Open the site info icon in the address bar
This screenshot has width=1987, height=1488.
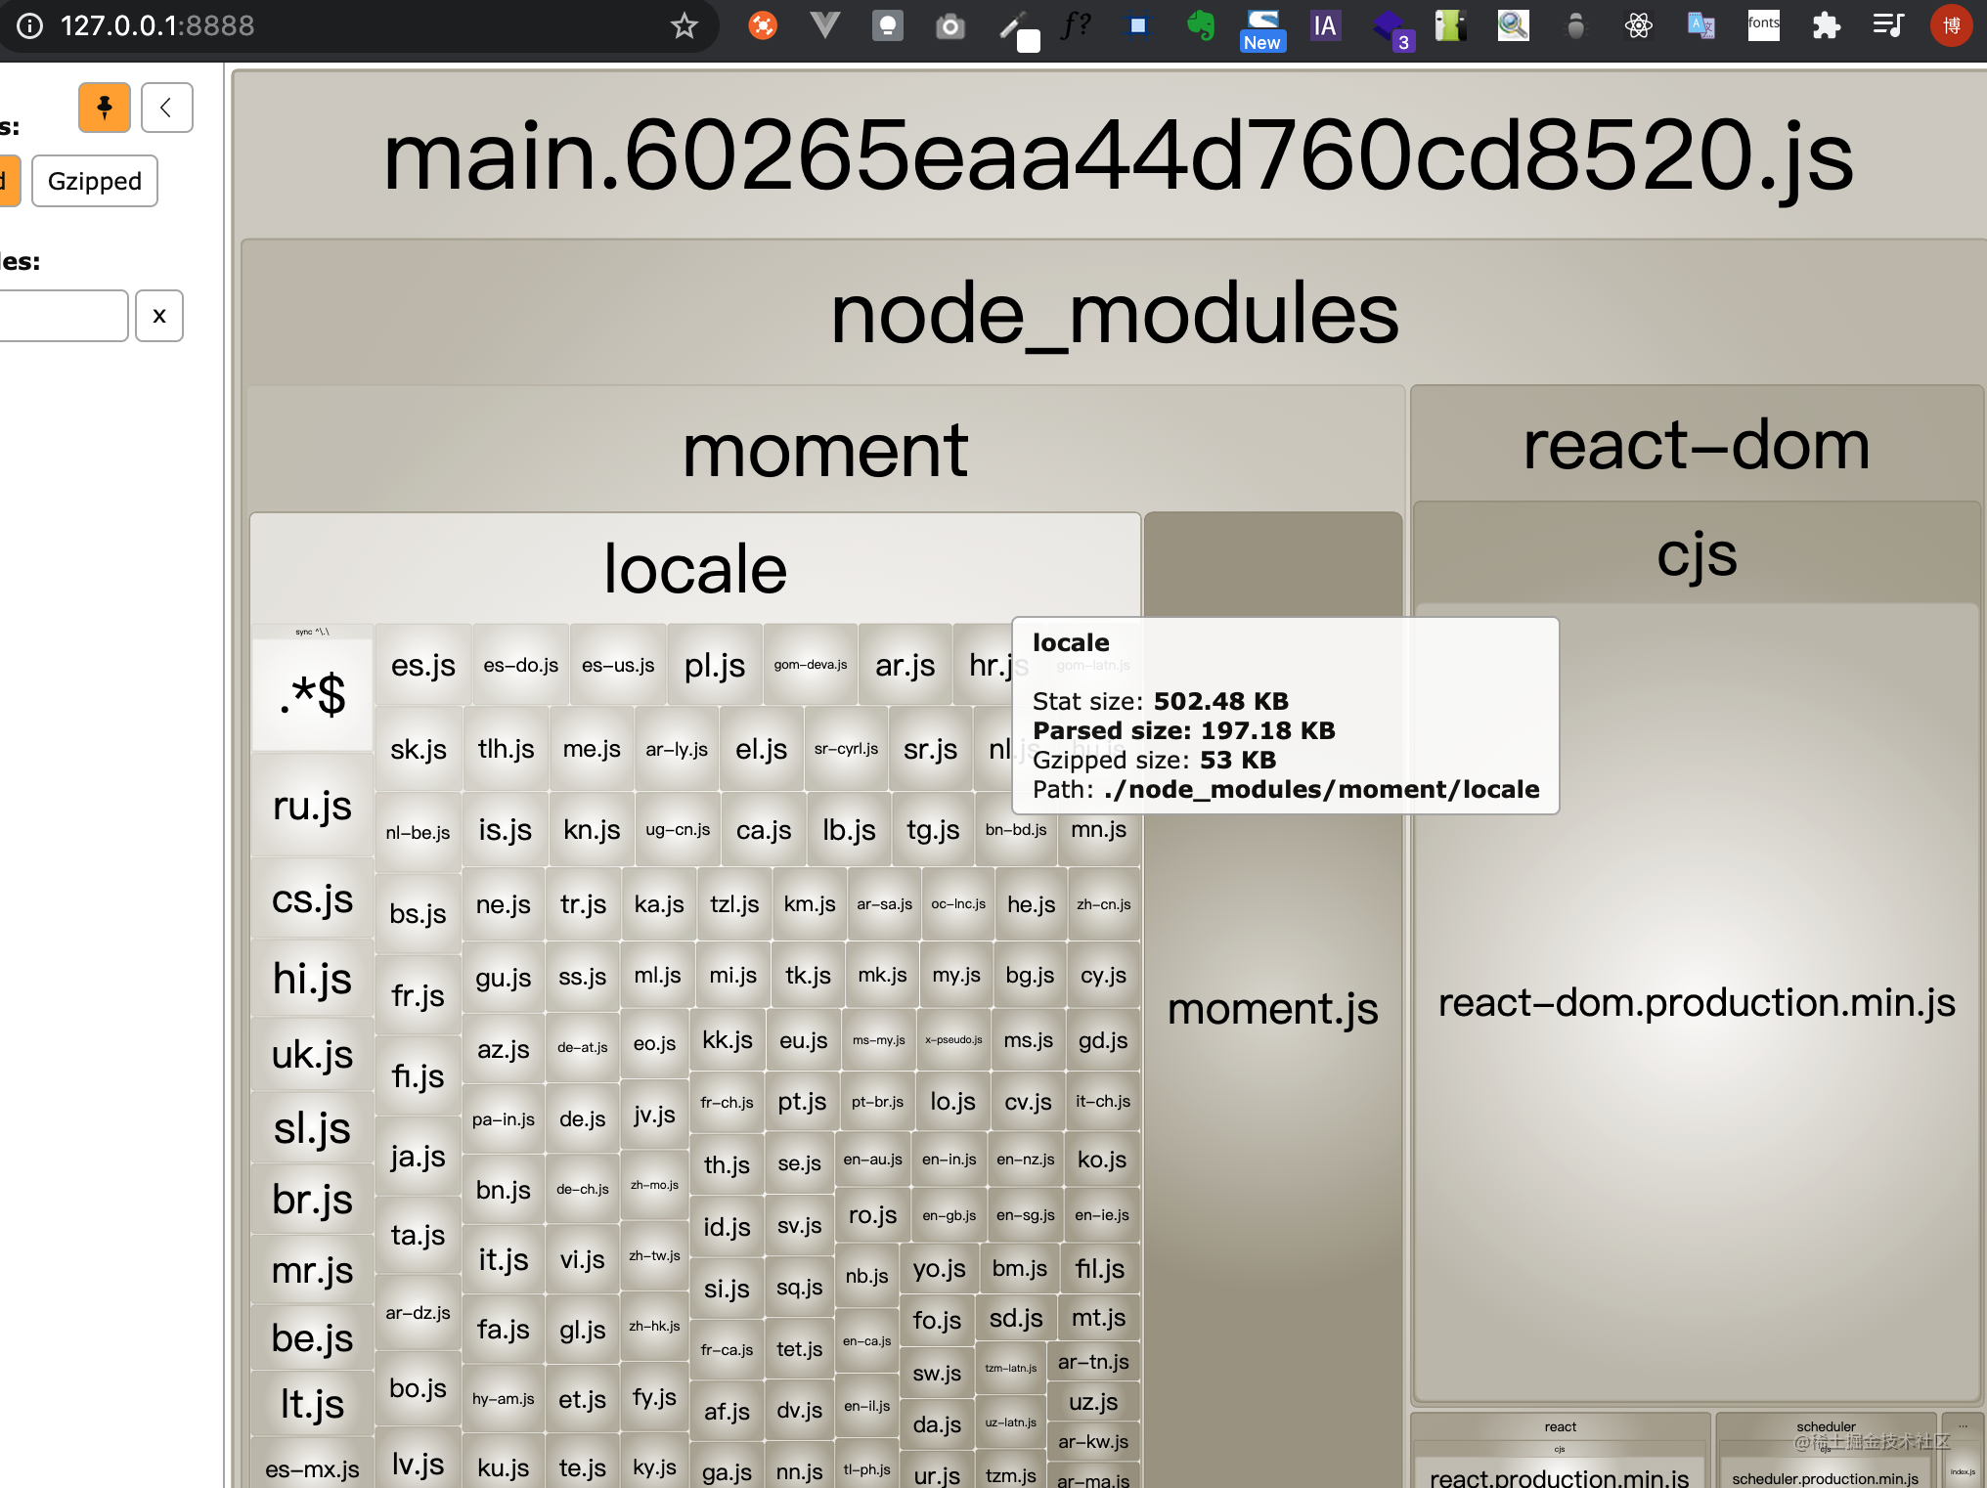pyautogui.click(x=30, y=25)
